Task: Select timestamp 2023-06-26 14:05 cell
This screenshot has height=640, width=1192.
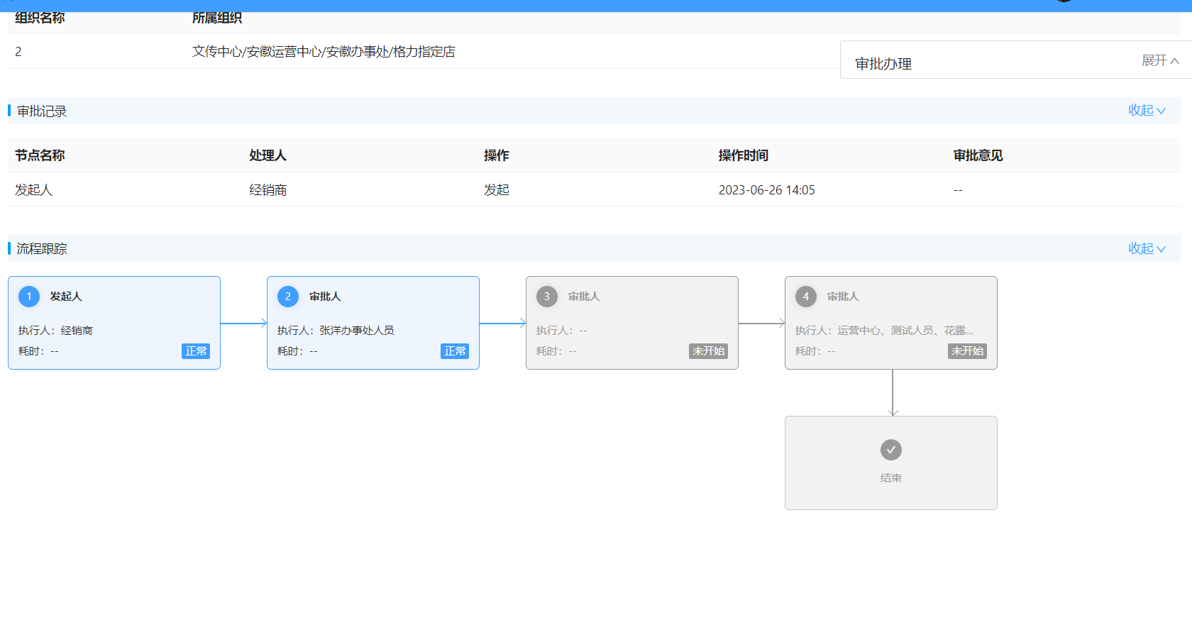Action: (x=767, y=190)
